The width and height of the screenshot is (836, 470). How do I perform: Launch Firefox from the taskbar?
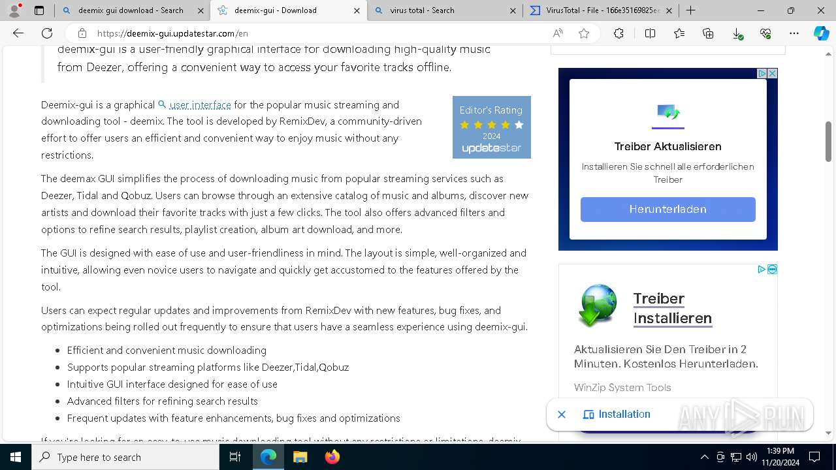click(x=332, y=457)
